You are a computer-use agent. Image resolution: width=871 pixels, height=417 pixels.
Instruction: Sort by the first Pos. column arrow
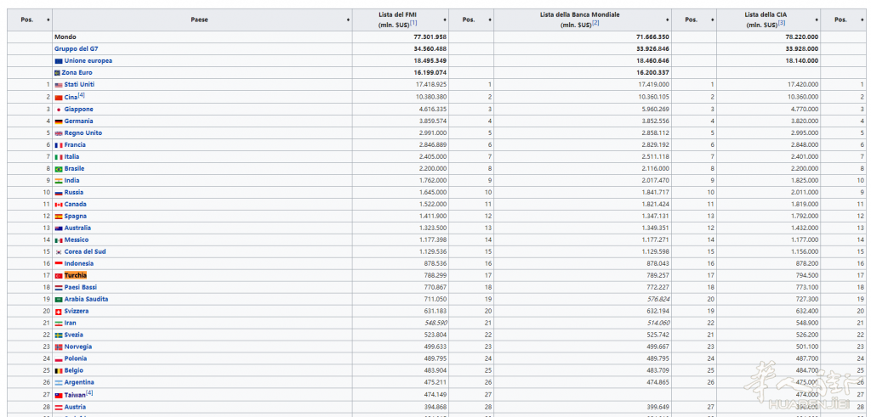48,20
